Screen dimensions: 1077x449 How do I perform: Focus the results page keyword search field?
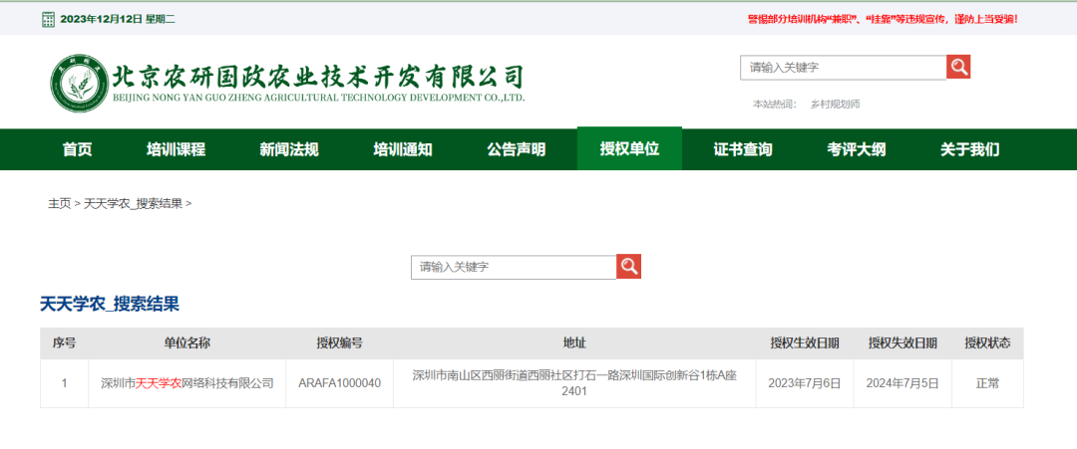pos(514,268)
